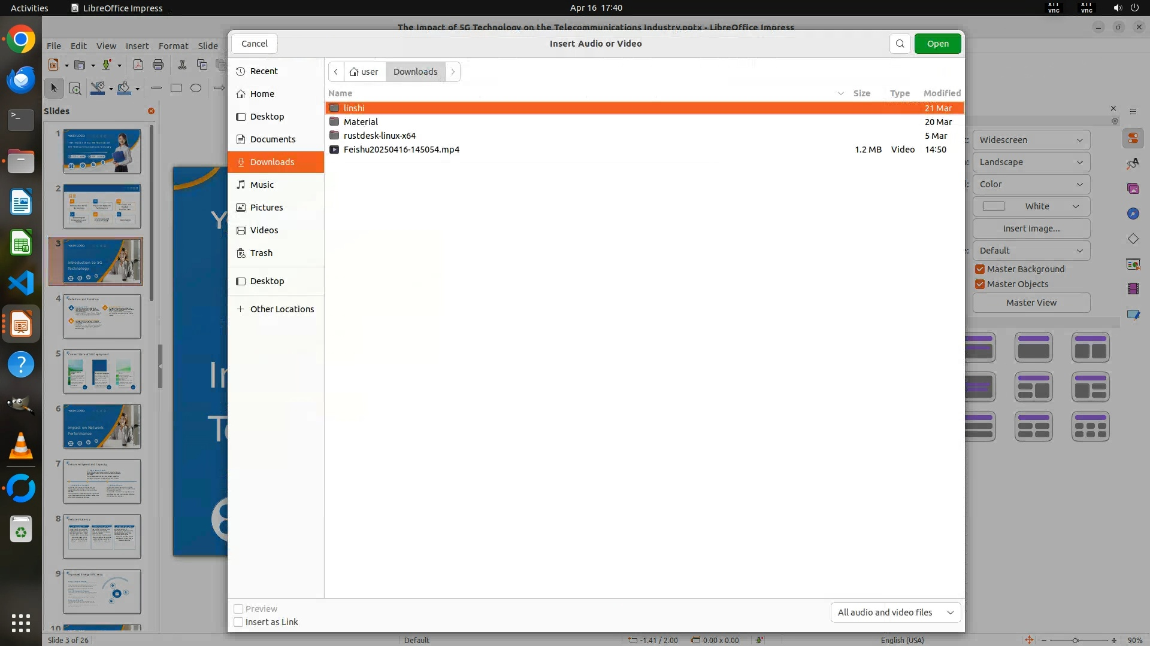Launch Google Chrome from dock
Image resolution: width=1150 pixels, height=646 pixels.
click(20, 40)
